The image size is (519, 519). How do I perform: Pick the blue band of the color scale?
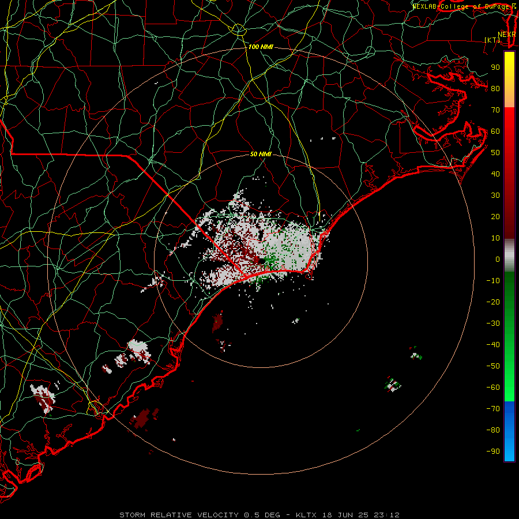pyautogui.click(x=509, y=431)
